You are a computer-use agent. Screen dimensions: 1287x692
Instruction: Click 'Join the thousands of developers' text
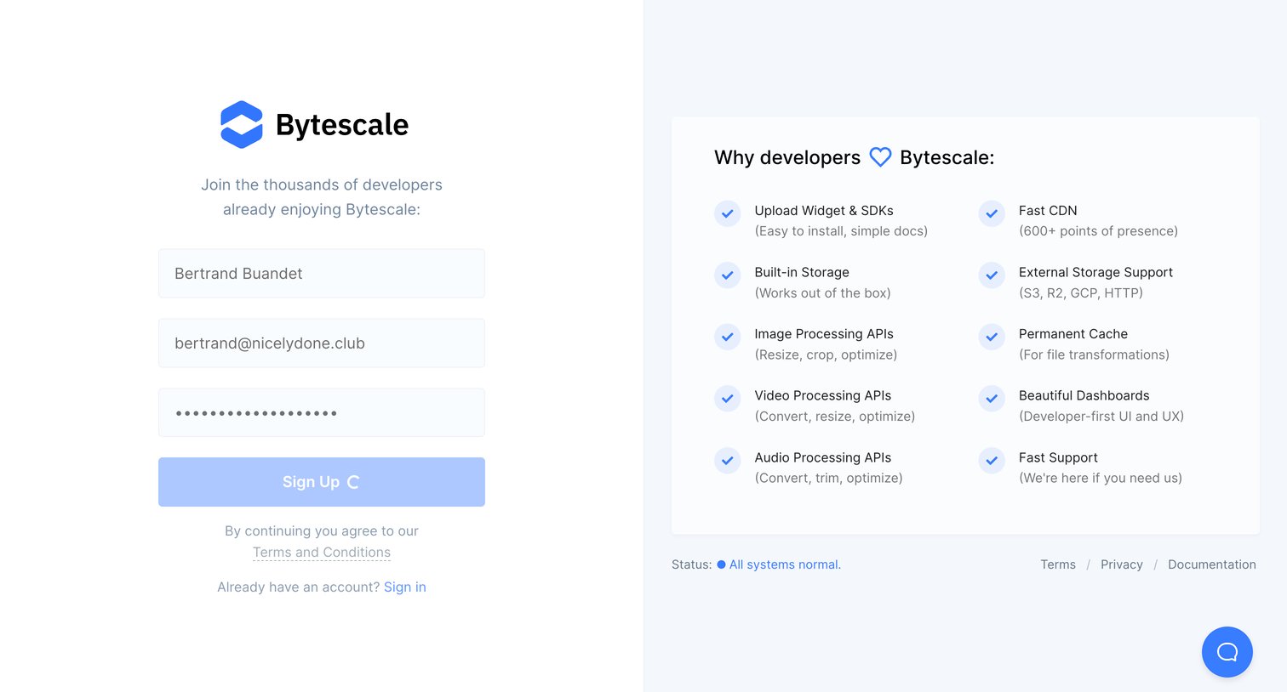(x=322, y=184)
